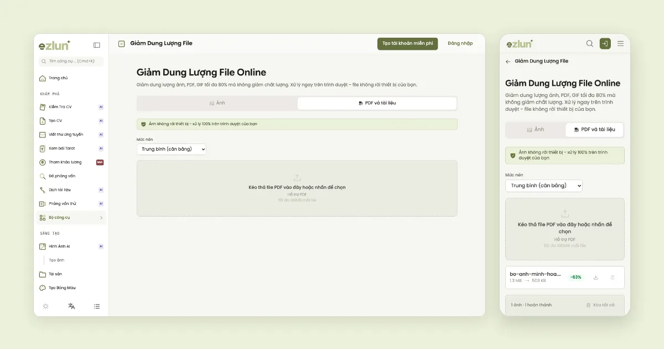
Task: Click the Trang chủ label in sidebar
Action: point(58,78)
